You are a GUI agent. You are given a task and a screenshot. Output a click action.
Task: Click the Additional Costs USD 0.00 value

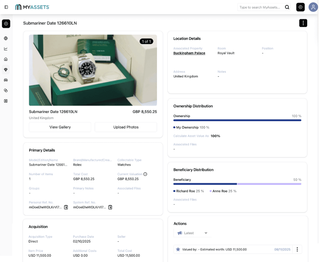coord(80,256)
